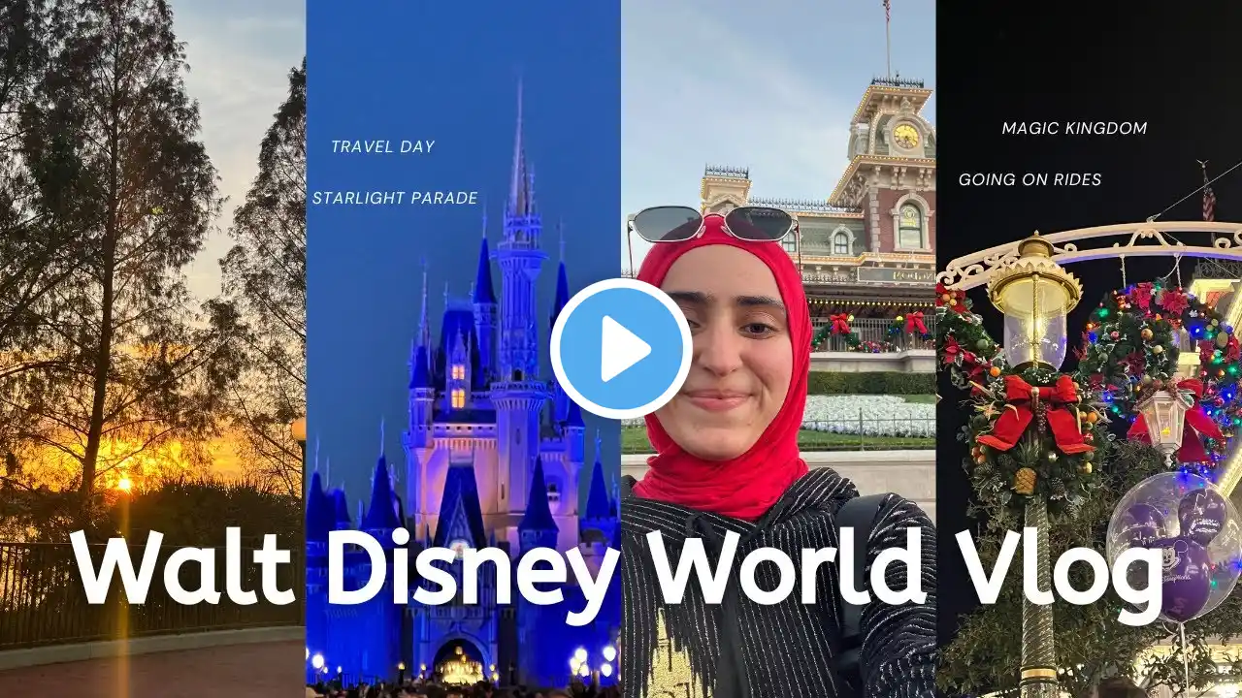Image resolution: width=1242 pixels, height=698 pixels.
Task: Click the "STARLIGHT PARADE" caption text
Action: click(x=395, y=199)
